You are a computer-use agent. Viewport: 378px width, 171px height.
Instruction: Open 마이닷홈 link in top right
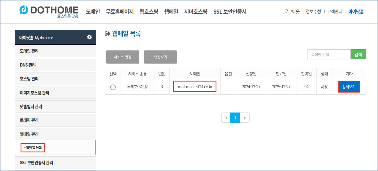coord(356,12)
